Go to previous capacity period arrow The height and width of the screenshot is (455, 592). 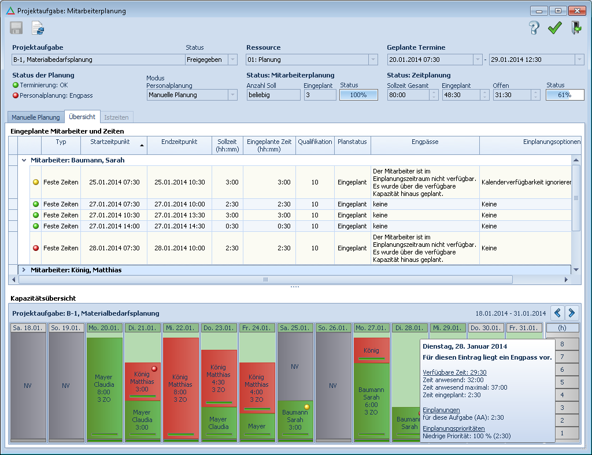click(557, 313)
